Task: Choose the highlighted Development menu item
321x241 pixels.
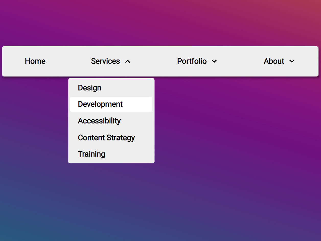Action: pyautogui.click(x=100, y=104)
